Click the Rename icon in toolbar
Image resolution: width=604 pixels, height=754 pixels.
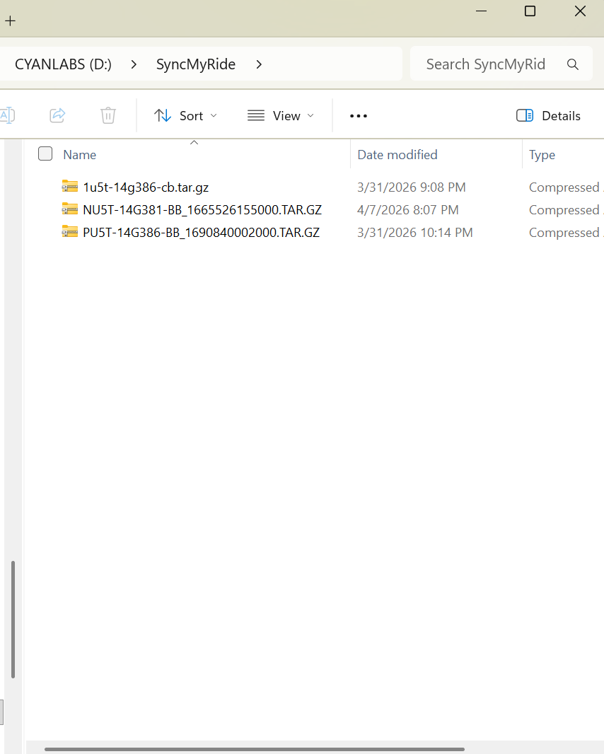(x=6, y=115)
